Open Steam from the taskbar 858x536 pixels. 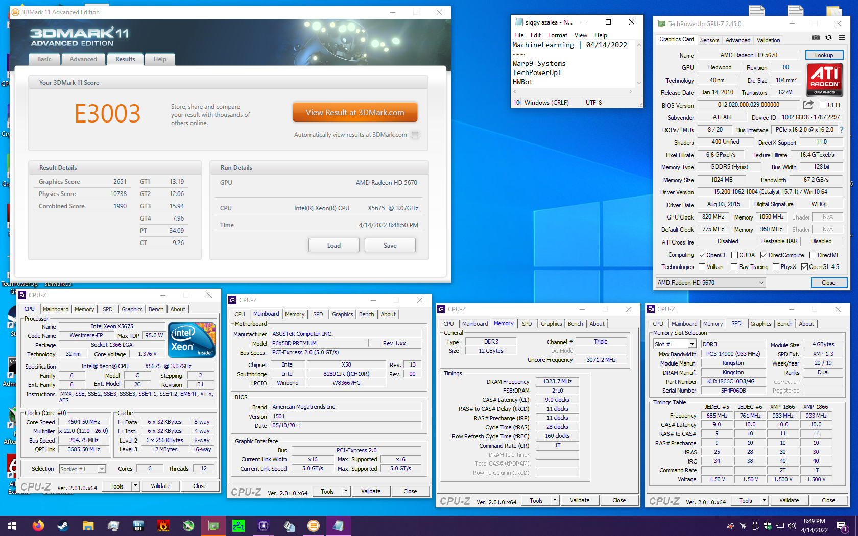(63, 526)
